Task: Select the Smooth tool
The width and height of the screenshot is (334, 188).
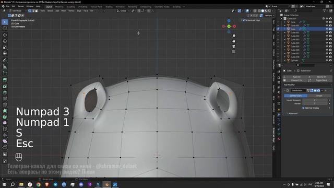Action: tap(5, 123)
